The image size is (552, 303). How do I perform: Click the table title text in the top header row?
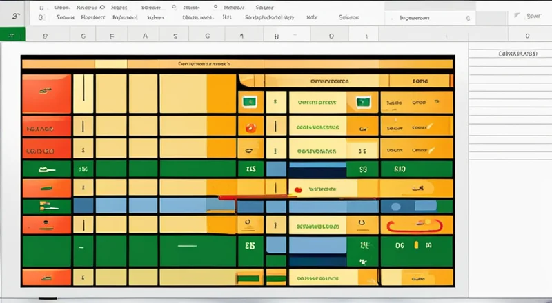pos(202,63)
